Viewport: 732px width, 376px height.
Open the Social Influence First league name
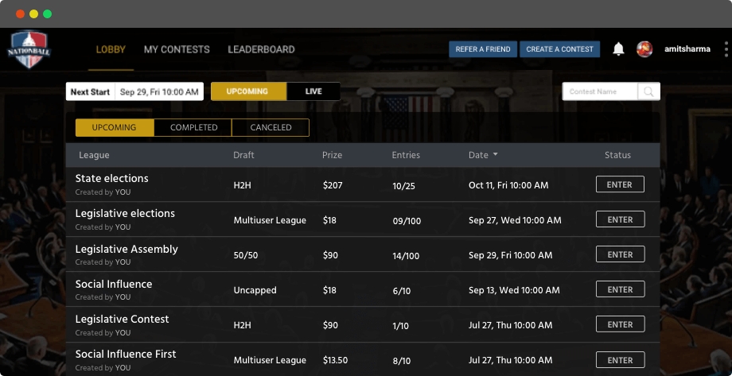(126, 354)
